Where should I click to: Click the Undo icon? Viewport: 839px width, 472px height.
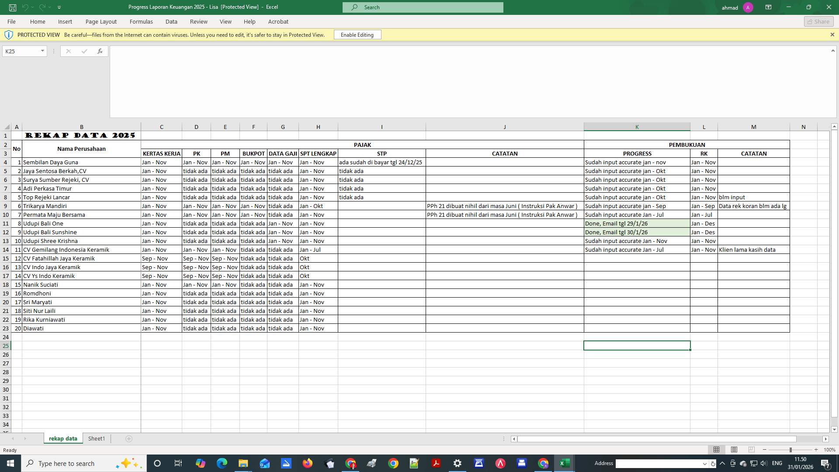coord(25,7)
